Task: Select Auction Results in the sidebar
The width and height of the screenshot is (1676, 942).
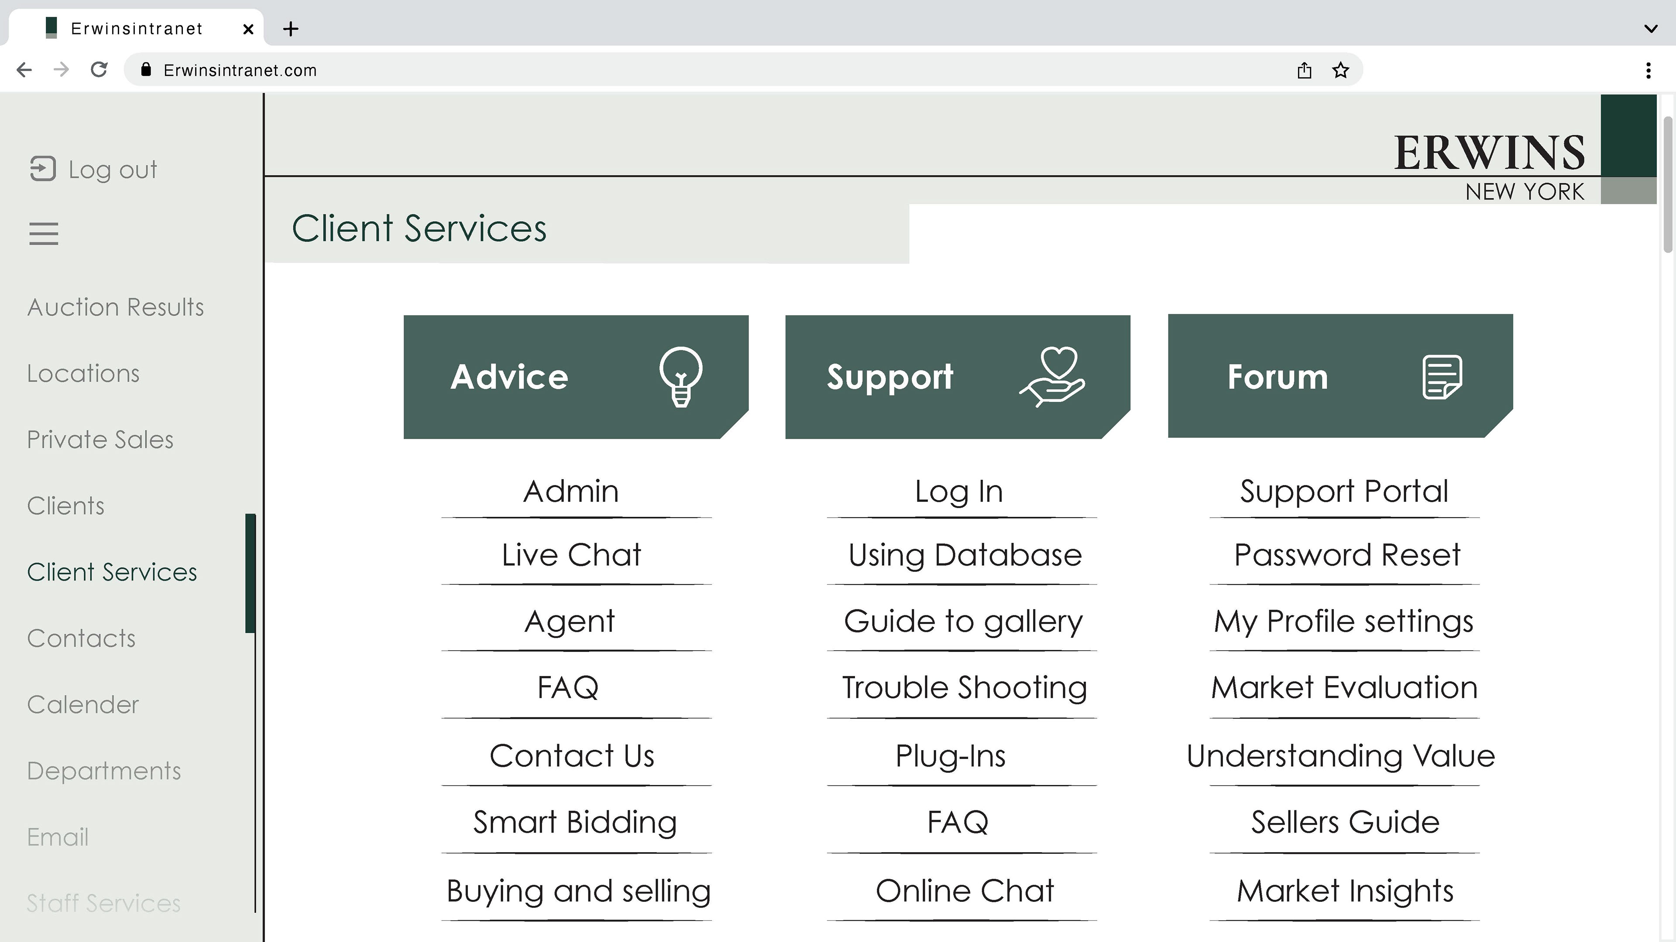Action: [x=115, y=307]
